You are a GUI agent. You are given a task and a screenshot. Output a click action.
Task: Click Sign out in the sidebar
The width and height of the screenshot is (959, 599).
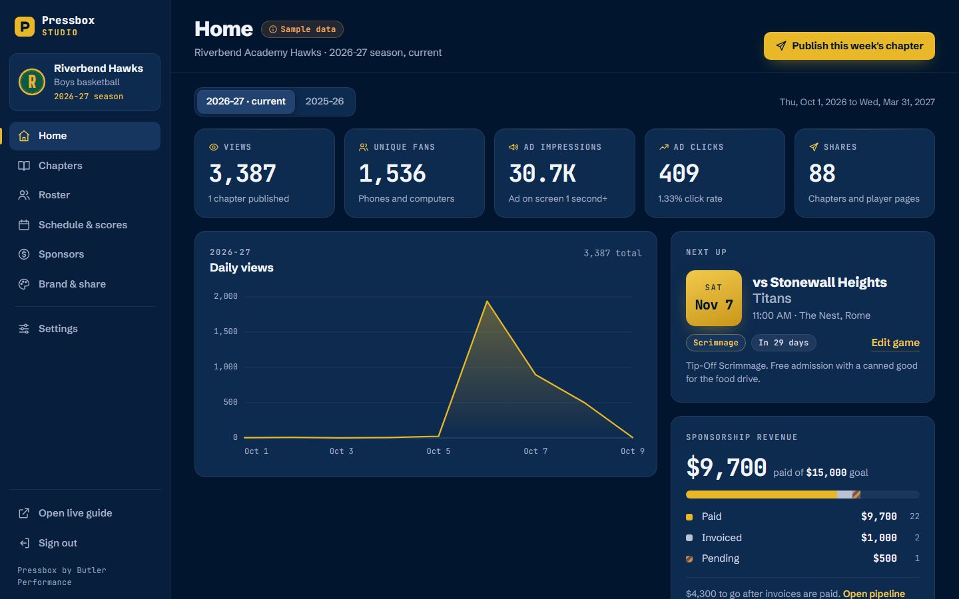[85, 543]
